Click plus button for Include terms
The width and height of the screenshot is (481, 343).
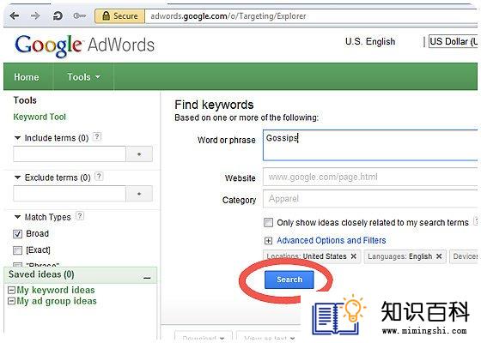(139, 154)
